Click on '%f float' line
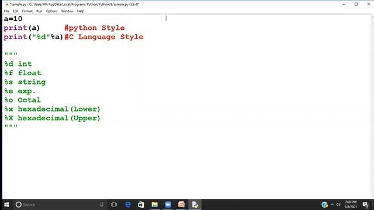Image resolution: width=374 pixels, height=210 pixels. 22,73
